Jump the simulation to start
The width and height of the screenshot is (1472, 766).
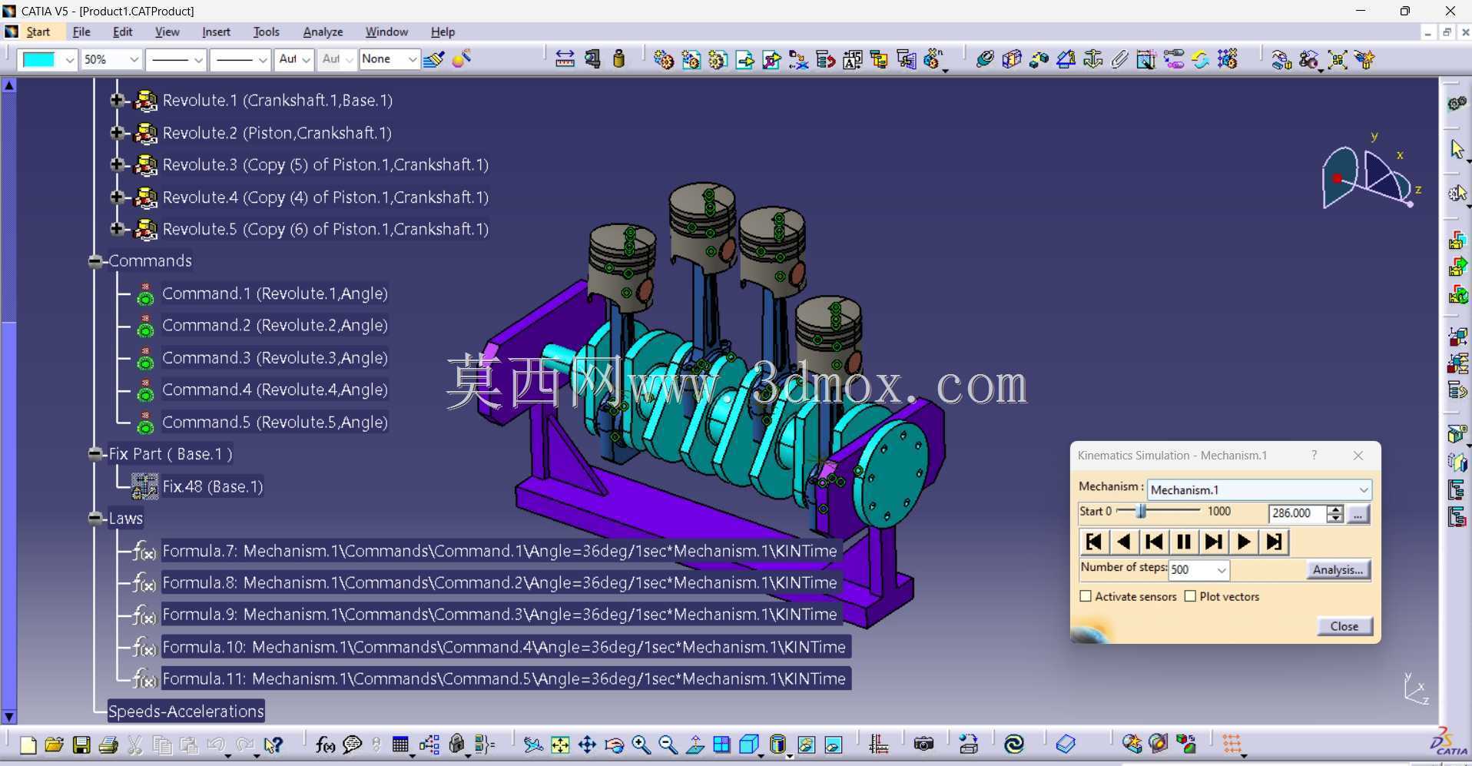tap(1093, 542)
